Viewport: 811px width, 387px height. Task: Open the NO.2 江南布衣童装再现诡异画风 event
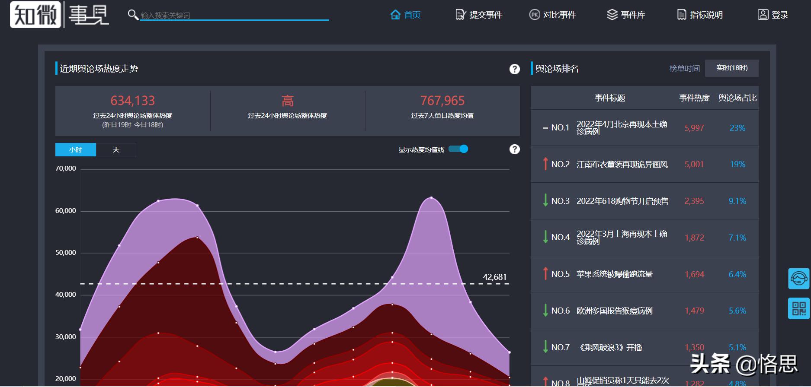[622, 165]
